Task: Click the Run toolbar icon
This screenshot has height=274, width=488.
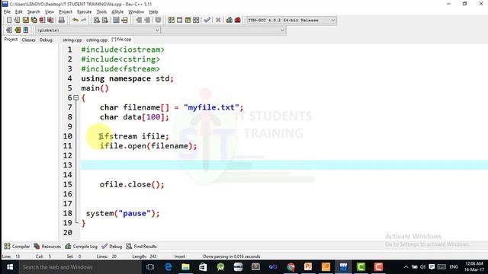Action: pos(180,21)
